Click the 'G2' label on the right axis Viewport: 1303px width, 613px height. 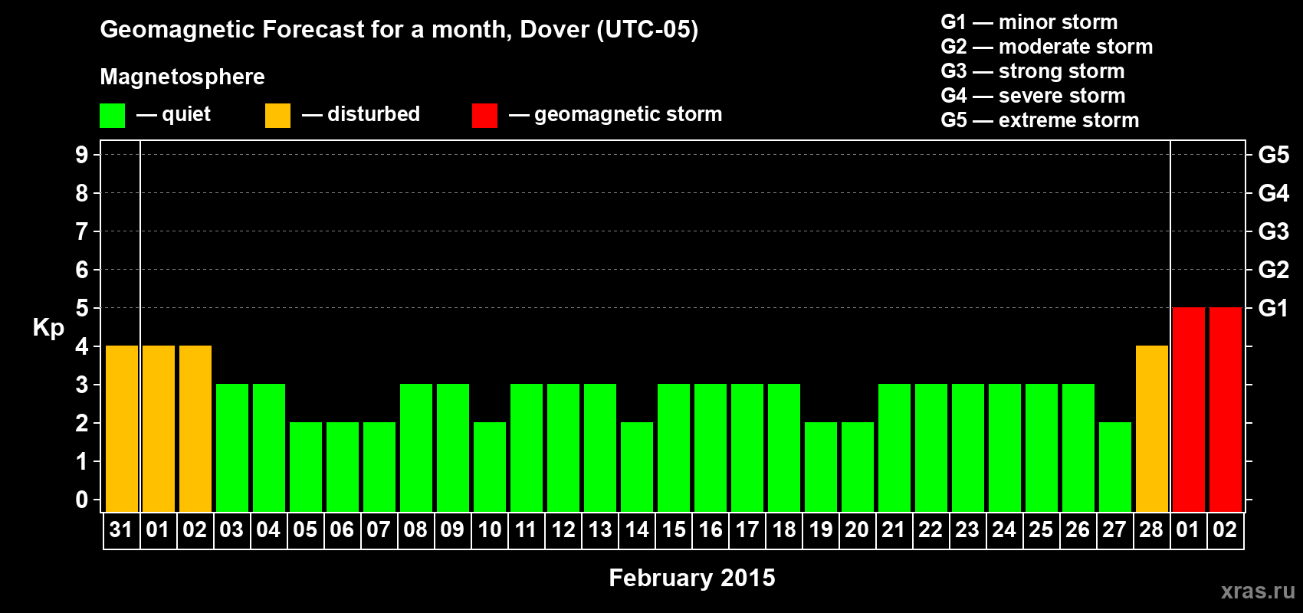coord(1274,270)
